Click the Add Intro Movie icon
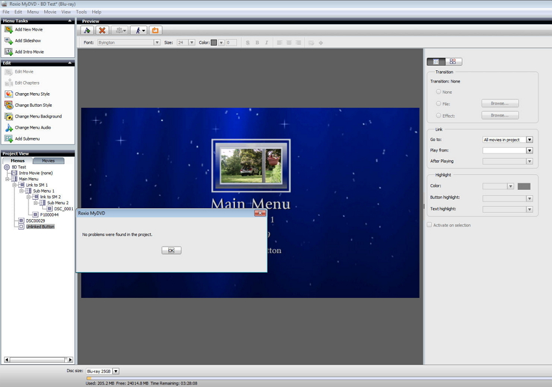 tap(8, 52)
